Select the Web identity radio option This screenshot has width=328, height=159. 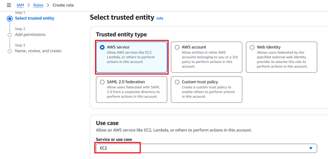click(252, 47)
